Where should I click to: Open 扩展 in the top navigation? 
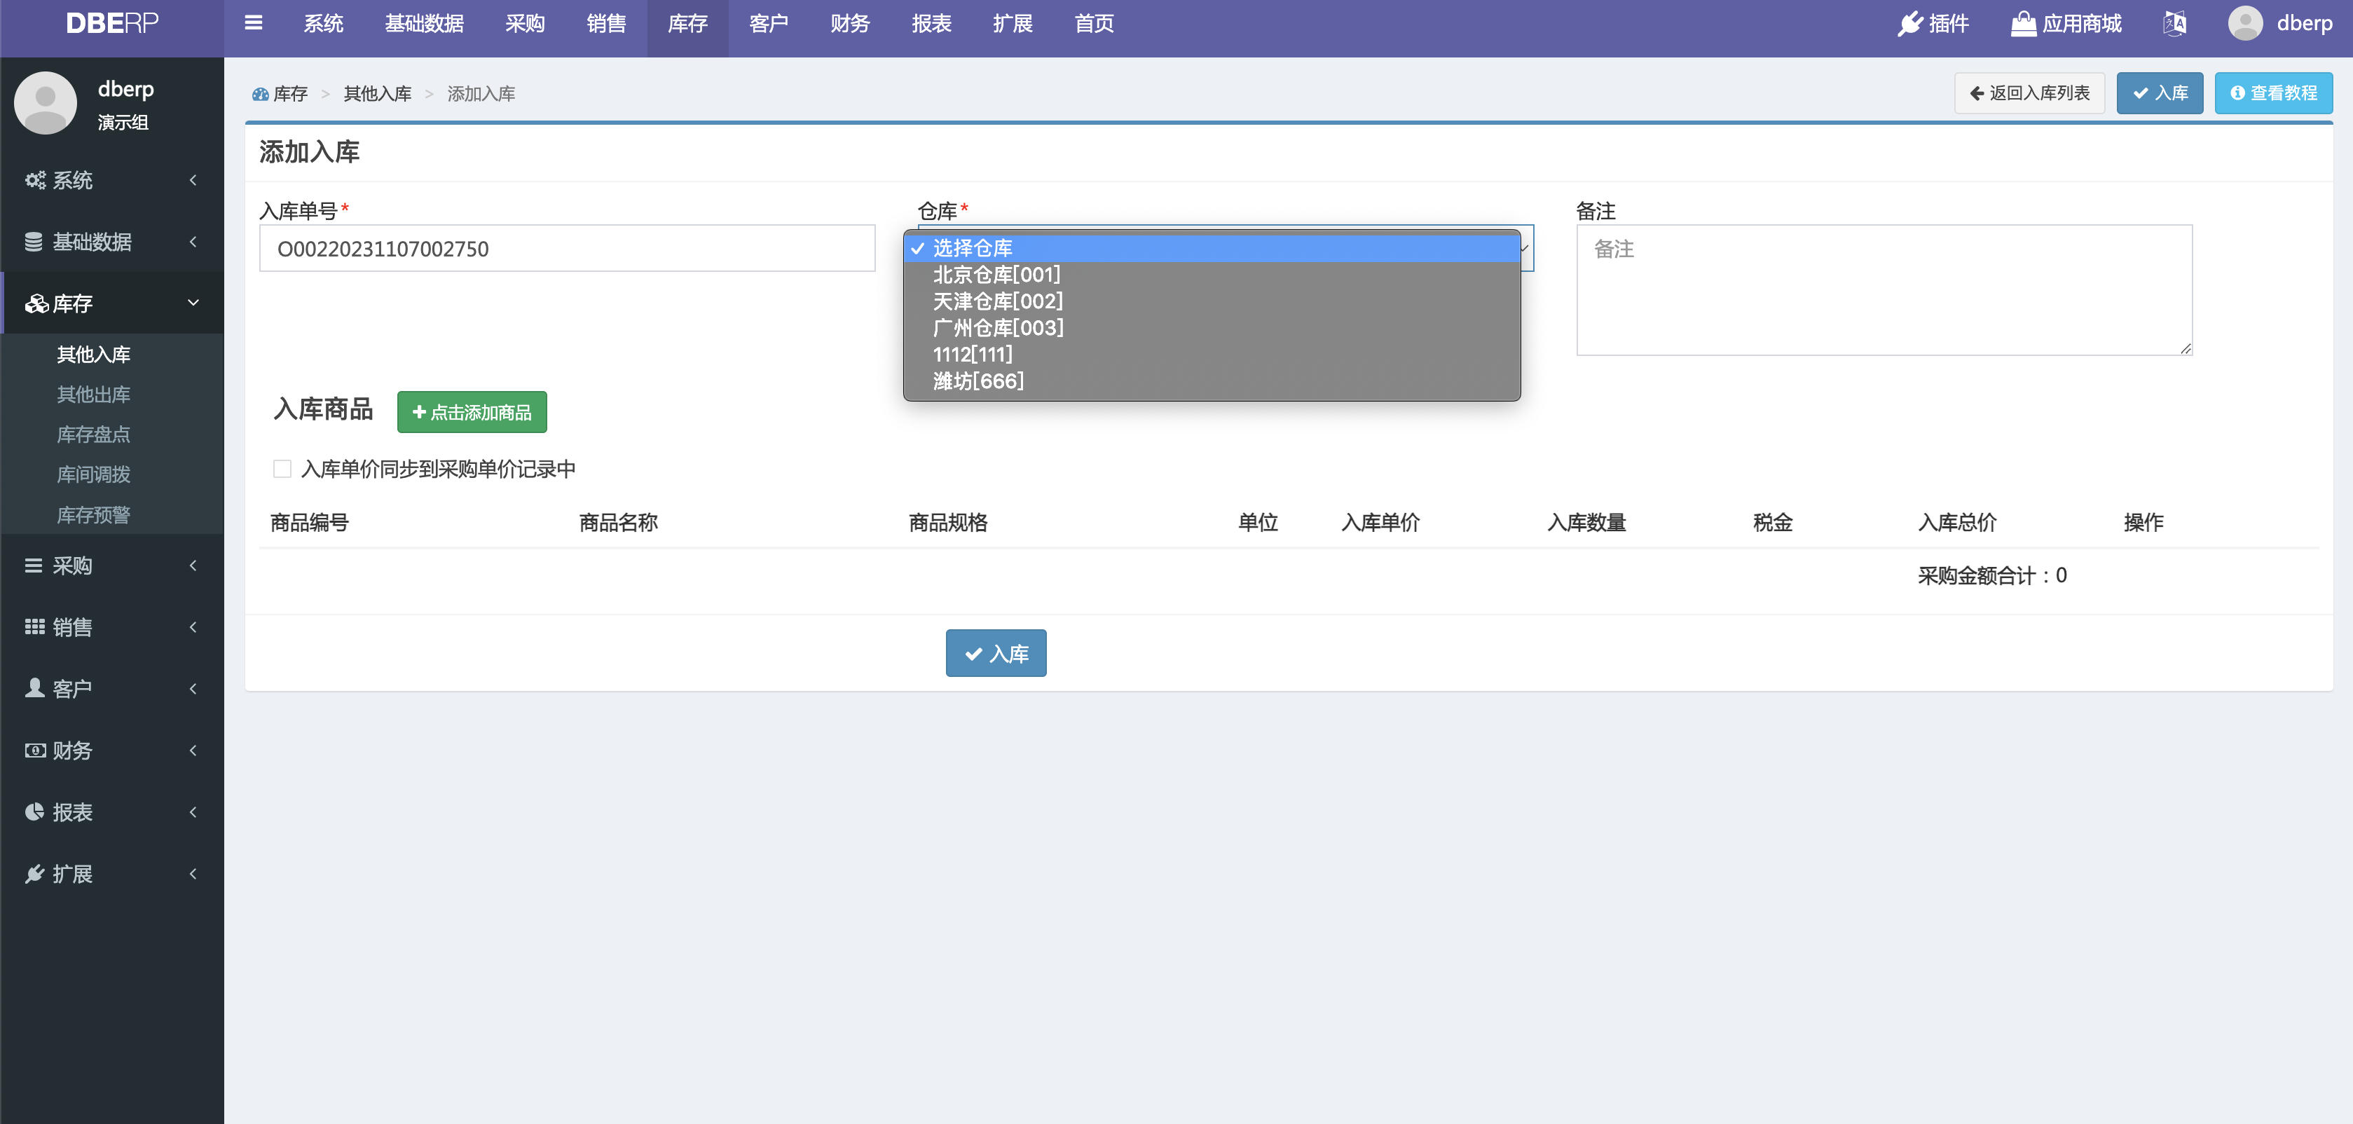[x=1013, y=24]
